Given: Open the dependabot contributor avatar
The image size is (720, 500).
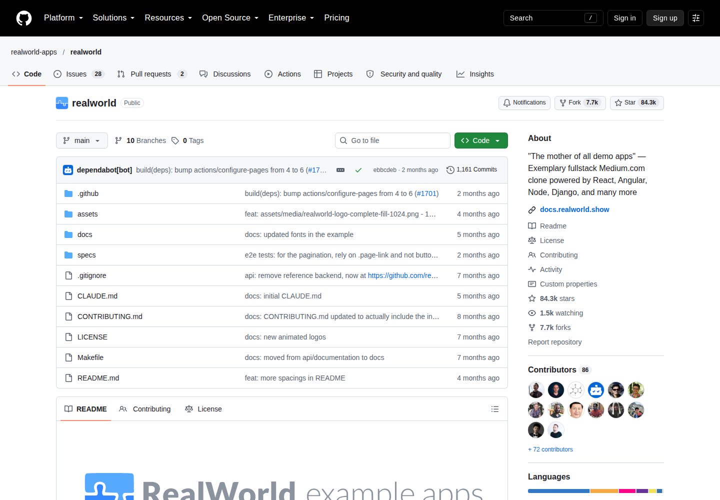Looking at the screenshot, I should click(x=596, y=390).
